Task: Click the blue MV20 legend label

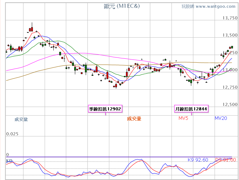Action: click(x=221, y=118)
